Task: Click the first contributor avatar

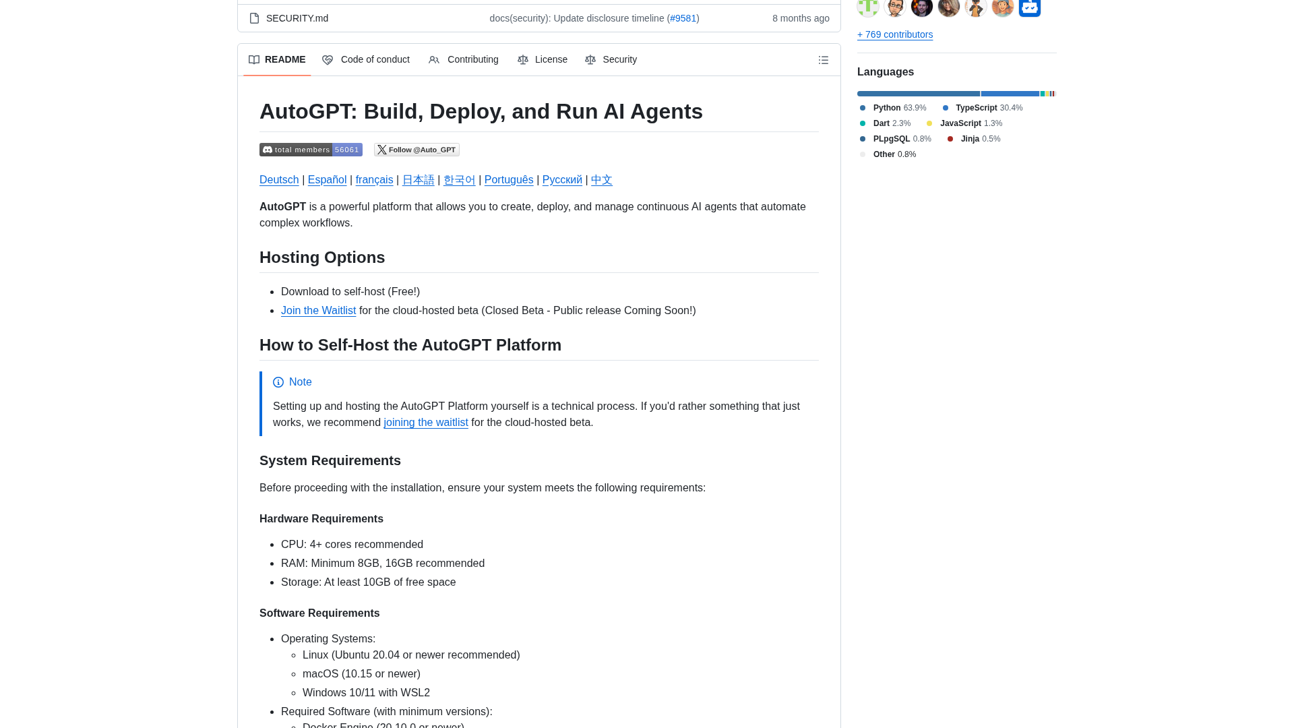Action: click(x=867, y=7)
